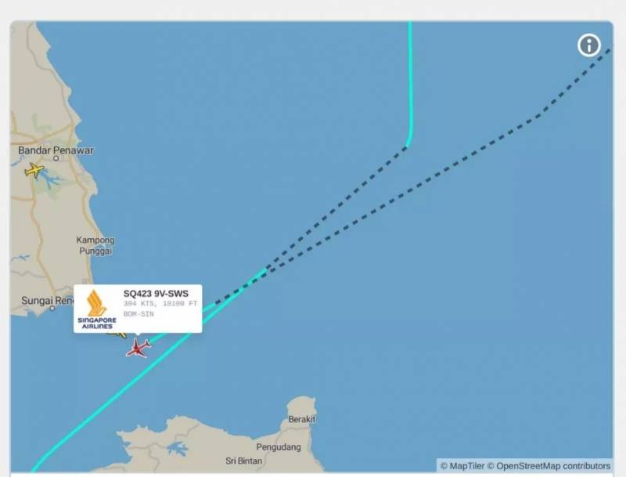Click the Pengudang place label
Image resolution: width=626 pixels, height=477 pixels.
(x=279, y=446)
